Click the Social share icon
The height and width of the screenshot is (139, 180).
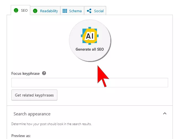pos(89,11)
